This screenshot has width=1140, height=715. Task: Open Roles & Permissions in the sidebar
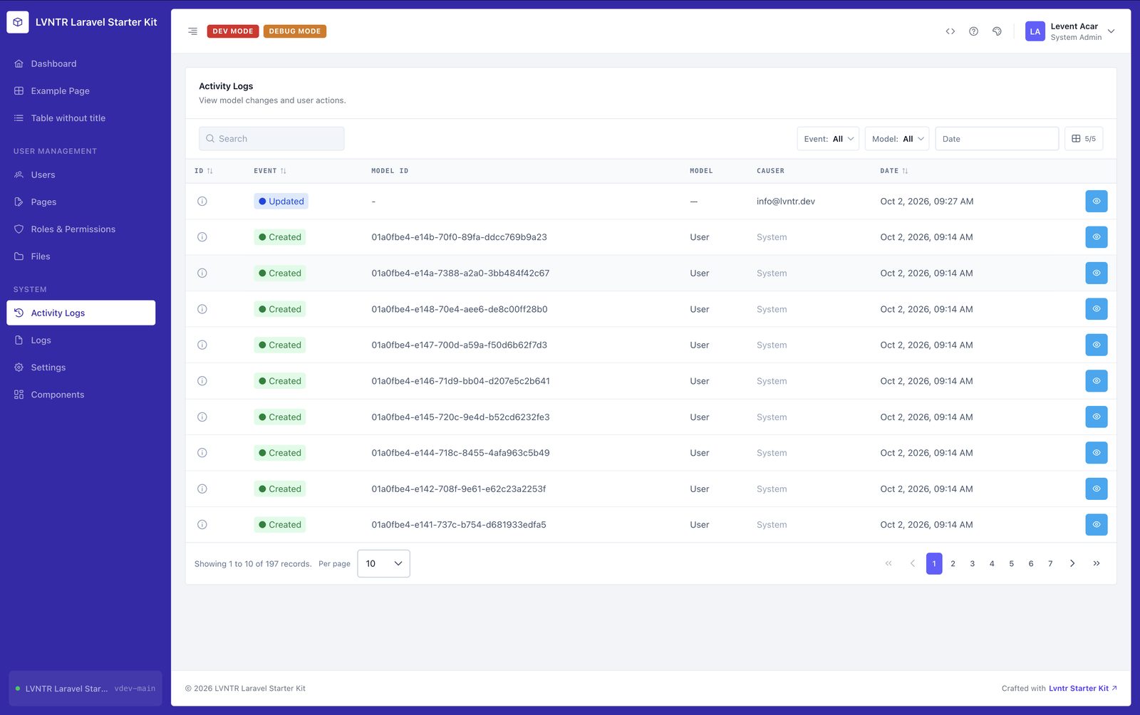[x=81, y=229]
